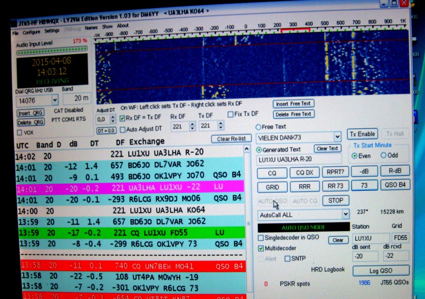Screen dimensions: 425x299
Task: Click the Tx Enable button
Action: coord(362,134)
